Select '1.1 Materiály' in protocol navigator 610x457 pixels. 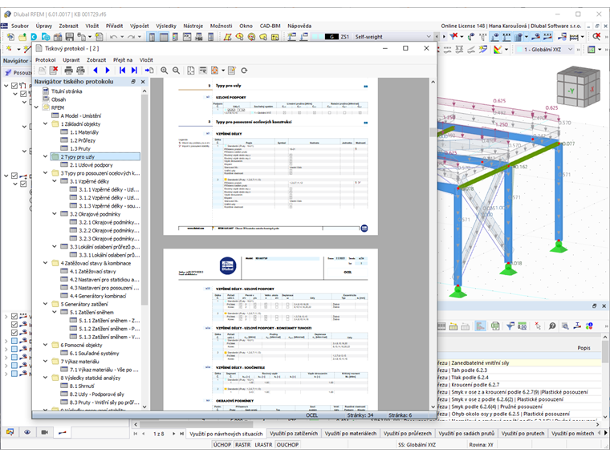click(84, 132)
